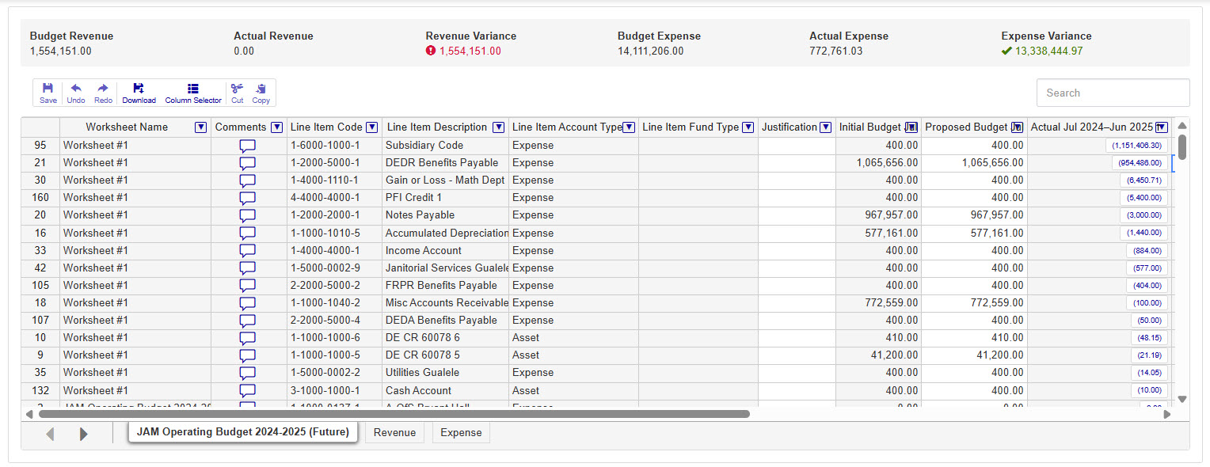Download the budget worksheet
1210x467 pixels.
click(139, 93)
